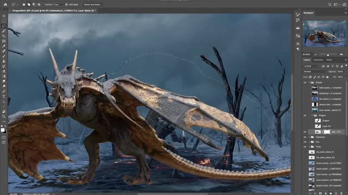Click the Delete layer trash icon
The image size is (348, 195).
[341, 193]
